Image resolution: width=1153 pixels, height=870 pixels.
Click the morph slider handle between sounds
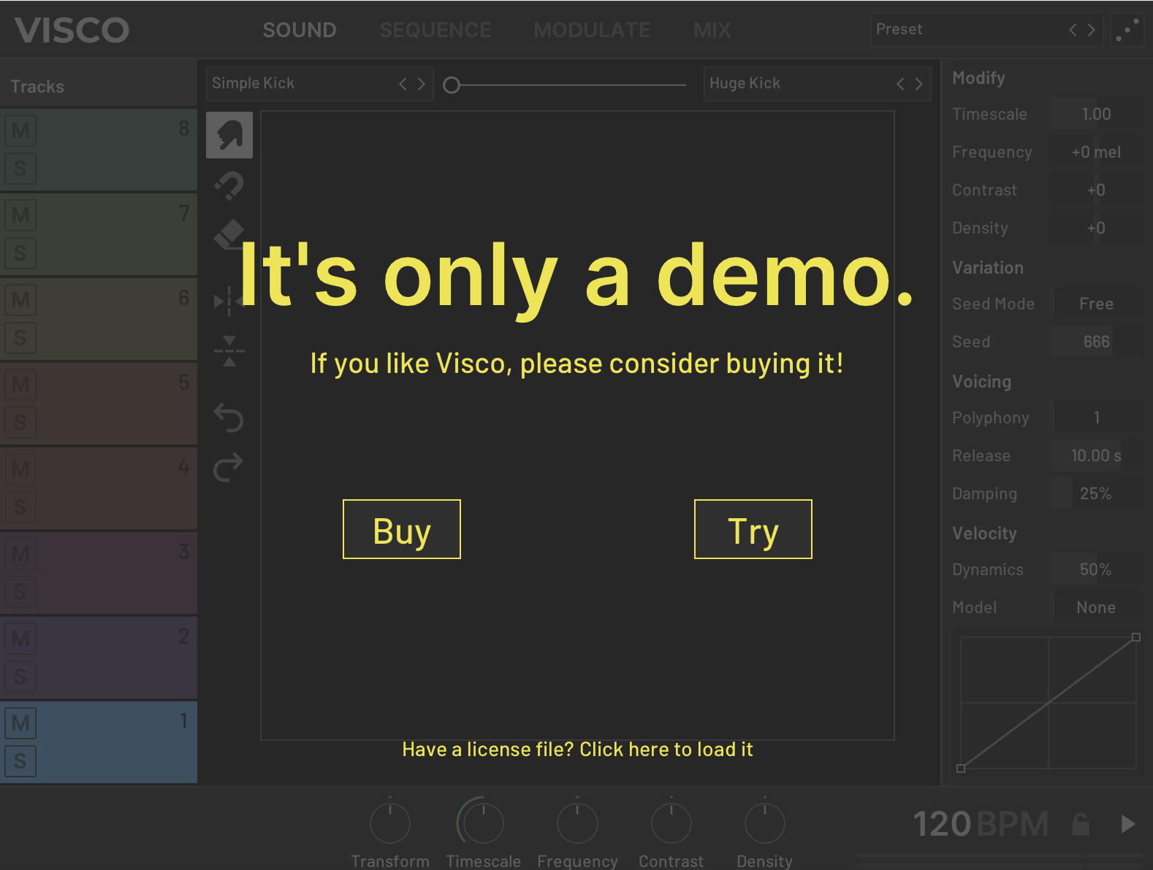[x=452, y=85]
